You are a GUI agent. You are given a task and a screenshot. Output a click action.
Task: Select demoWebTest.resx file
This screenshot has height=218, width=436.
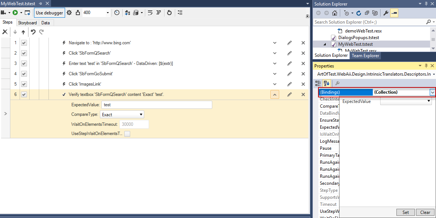pos(363,31)
